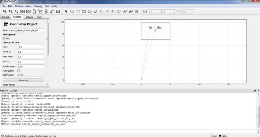Click the delete shape X icon
This screenshot has height=137, width=260.
tap(137, 11)
